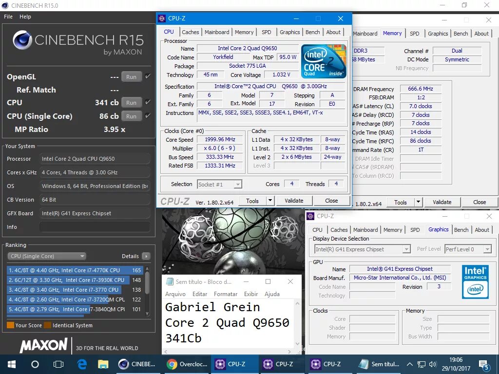Launch Microsoft Edge from taskbar
The width and height of the screenshot is (499, 374).
[82, 364]
